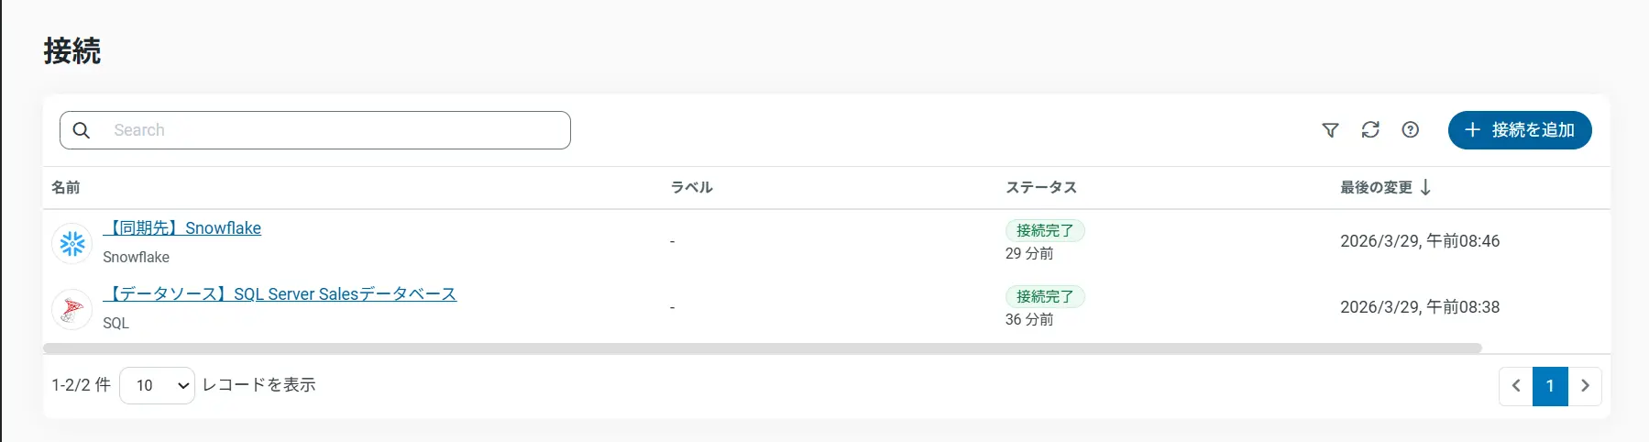
Task: Click the ラベル column header
Action: tap(691, 187)
